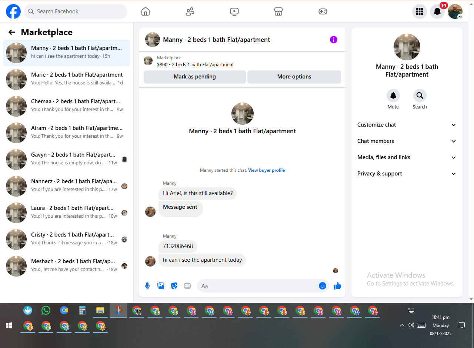Open the Gaming controller icon
This screenshot has height=348, width=474.
pos(323,11)
